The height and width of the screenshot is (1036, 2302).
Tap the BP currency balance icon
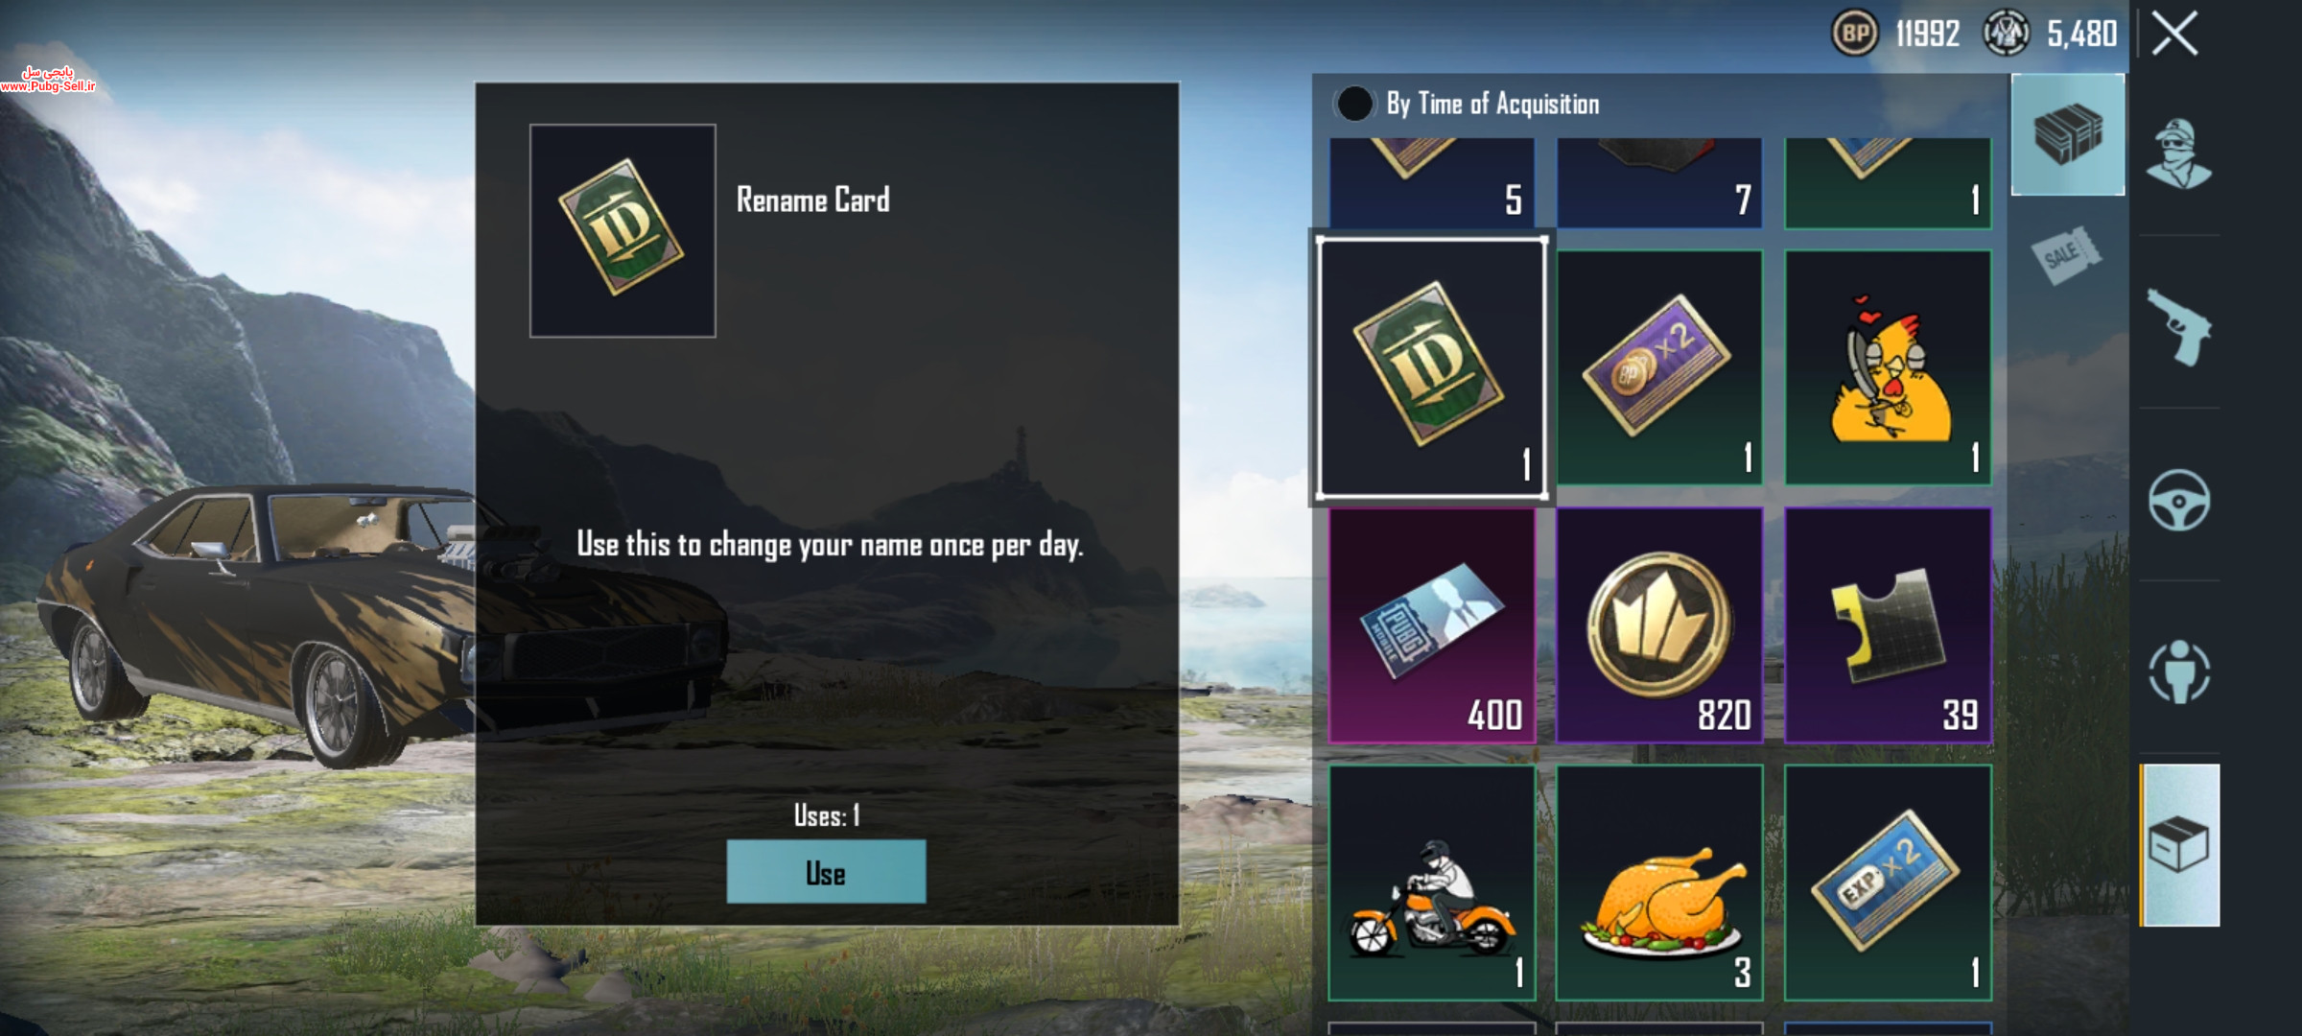pyautogui.click(x=1855, y=34)
